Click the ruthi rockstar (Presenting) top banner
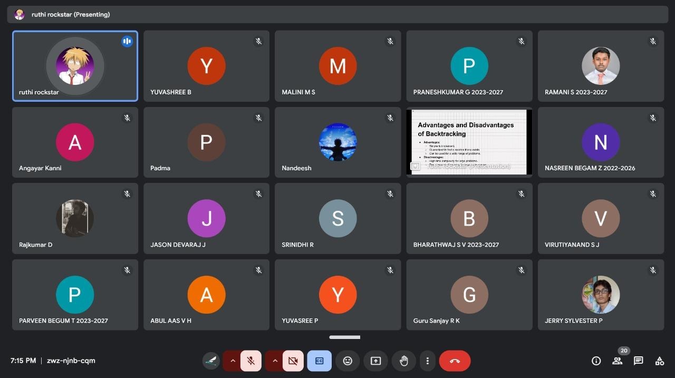 [x=71, y=15]
